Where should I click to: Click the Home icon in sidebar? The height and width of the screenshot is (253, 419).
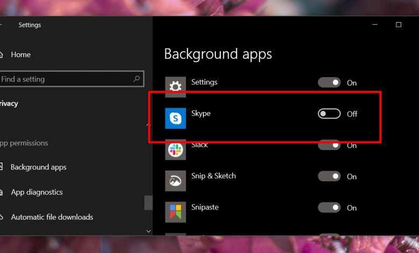point(1,54)
